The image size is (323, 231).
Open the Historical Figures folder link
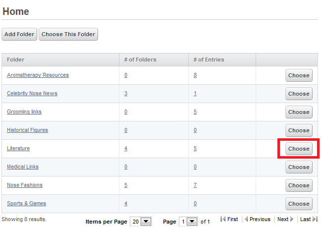point(27,130)
